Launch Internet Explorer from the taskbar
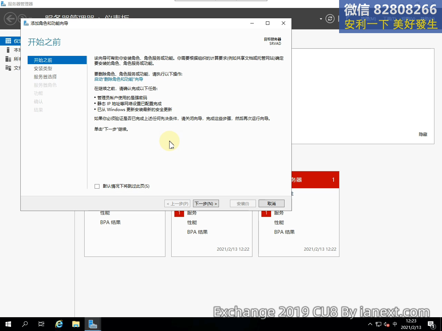The image size is (442, 331). (59, 324)
